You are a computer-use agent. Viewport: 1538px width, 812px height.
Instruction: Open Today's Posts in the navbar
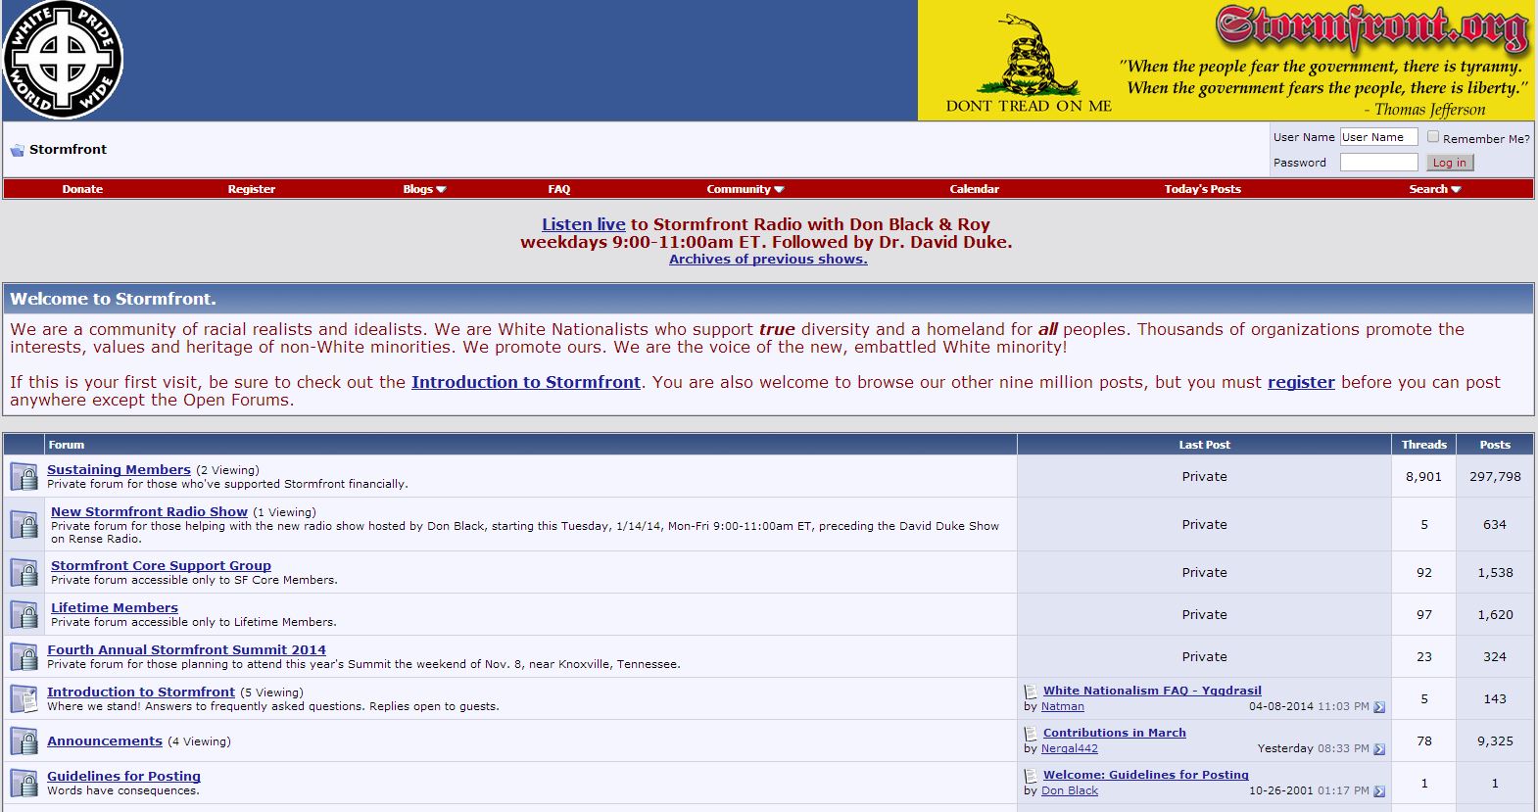click(x=1202, y=189)
